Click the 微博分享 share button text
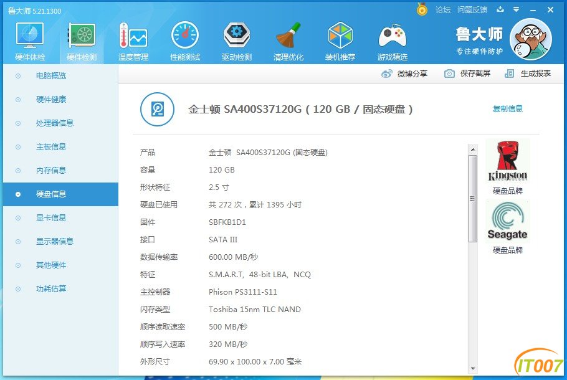The width and height of the screenshot is (567, 380). coord(412,74)
